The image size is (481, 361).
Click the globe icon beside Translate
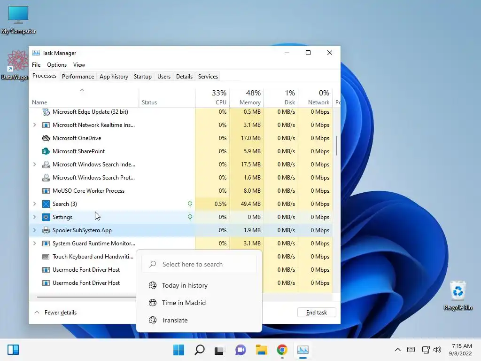click(153, 320)
